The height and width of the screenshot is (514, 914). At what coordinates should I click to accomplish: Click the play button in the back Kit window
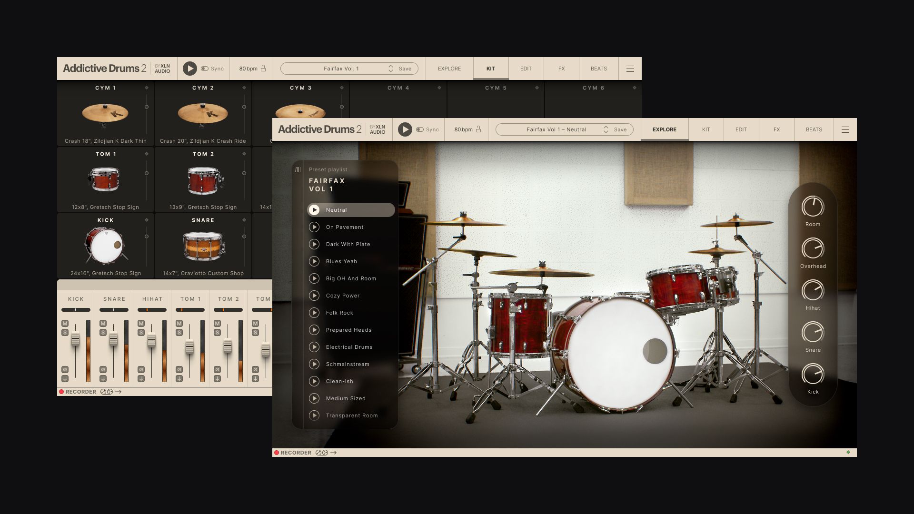tap(189, 69)
